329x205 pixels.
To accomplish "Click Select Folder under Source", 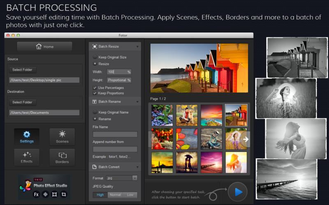I will (22, 70).
